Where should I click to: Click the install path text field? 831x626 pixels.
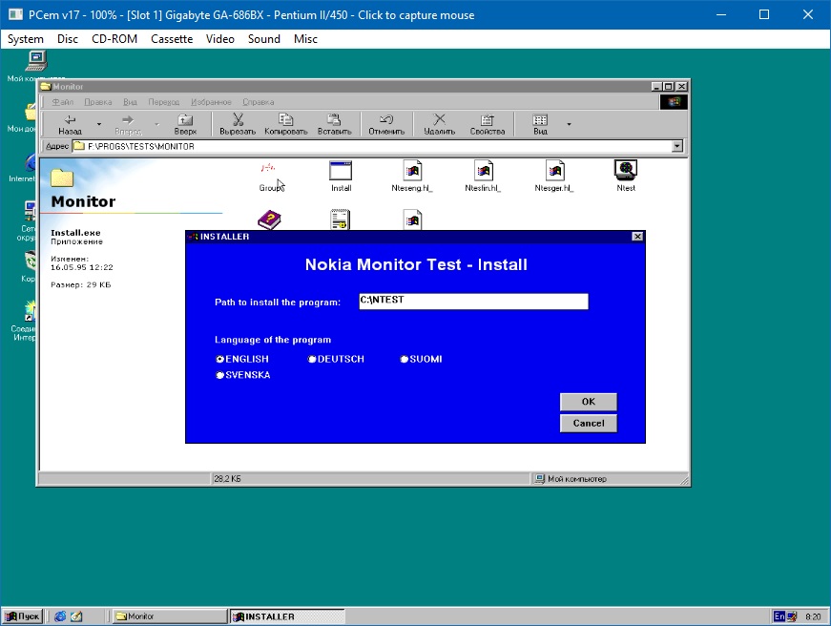click(473, 301)
